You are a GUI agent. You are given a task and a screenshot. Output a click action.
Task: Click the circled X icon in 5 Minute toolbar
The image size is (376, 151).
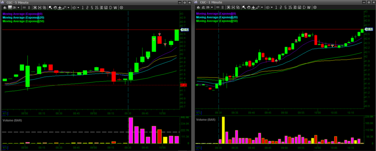click(x=121, y=8)
